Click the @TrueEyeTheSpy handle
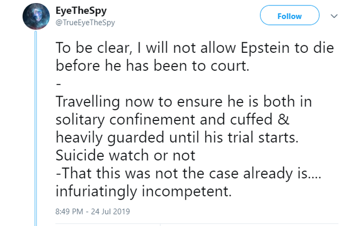Viewport: 359px width, 226px height. [85, 22]
